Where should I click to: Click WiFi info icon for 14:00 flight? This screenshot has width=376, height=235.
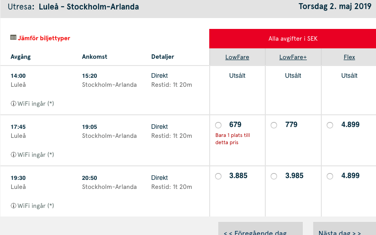[x=13, y=103]
